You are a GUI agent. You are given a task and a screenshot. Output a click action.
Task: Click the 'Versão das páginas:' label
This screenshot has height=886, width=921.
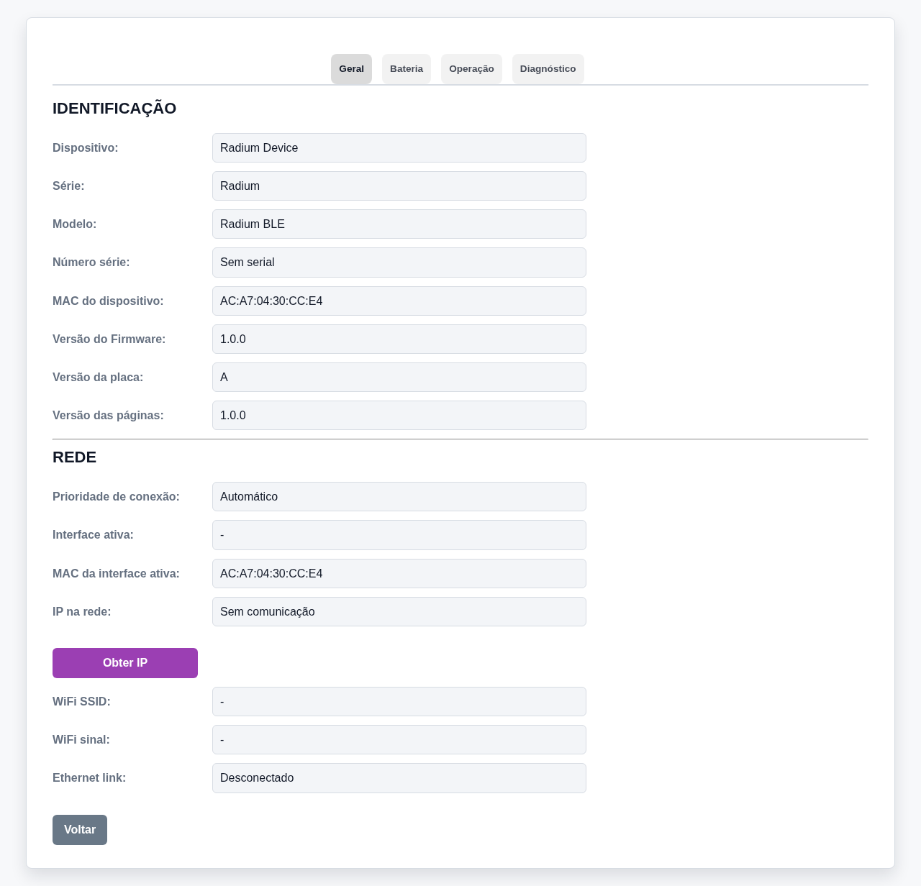coord(108,415)
